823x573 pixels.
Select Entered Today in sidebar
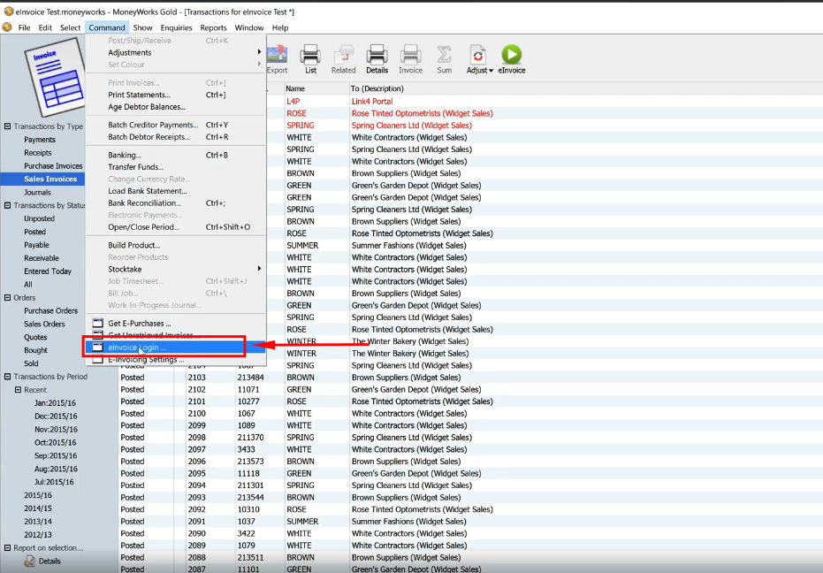[x=47, y=271]
